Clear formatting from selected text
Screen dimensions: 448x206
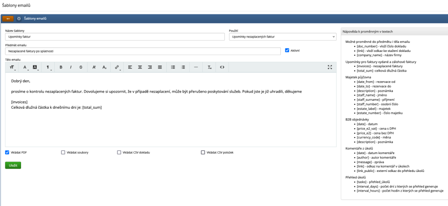210,67
